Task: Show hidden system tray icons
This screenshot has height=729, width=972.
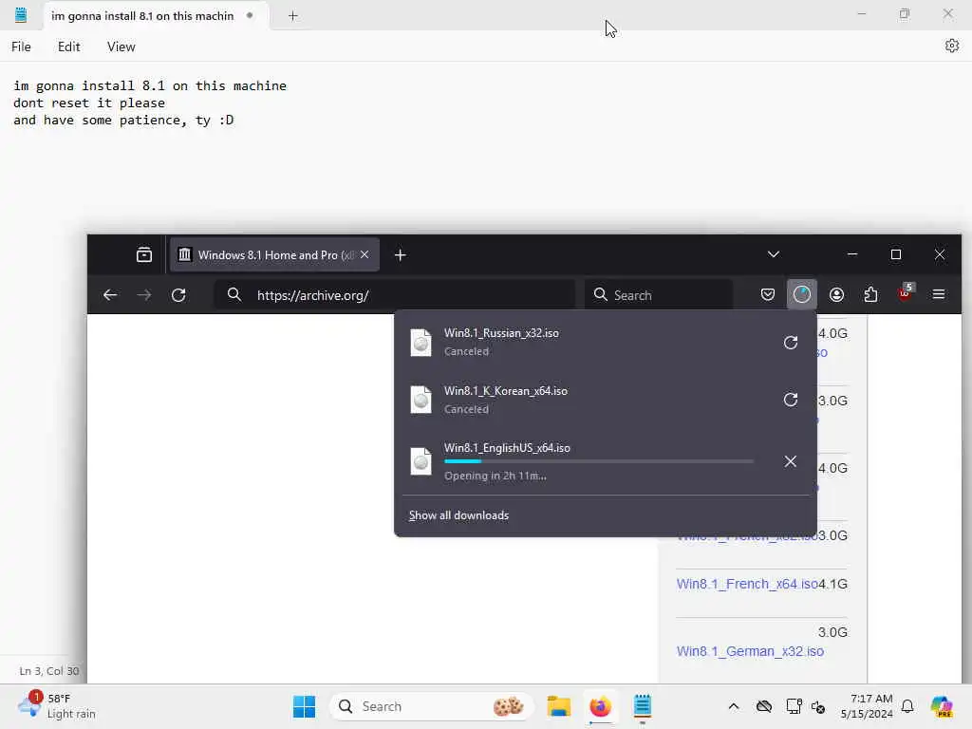Action: (734, 706)
